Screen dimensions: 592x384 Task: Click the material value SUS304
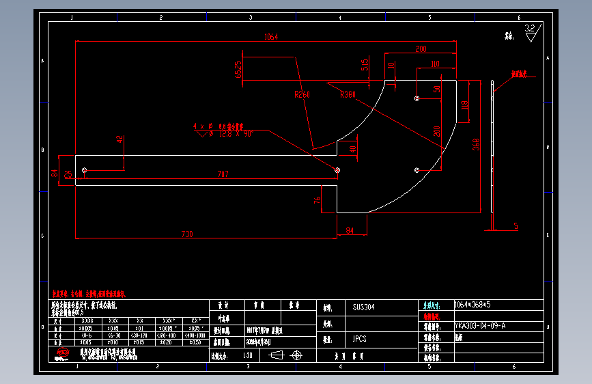363,307
